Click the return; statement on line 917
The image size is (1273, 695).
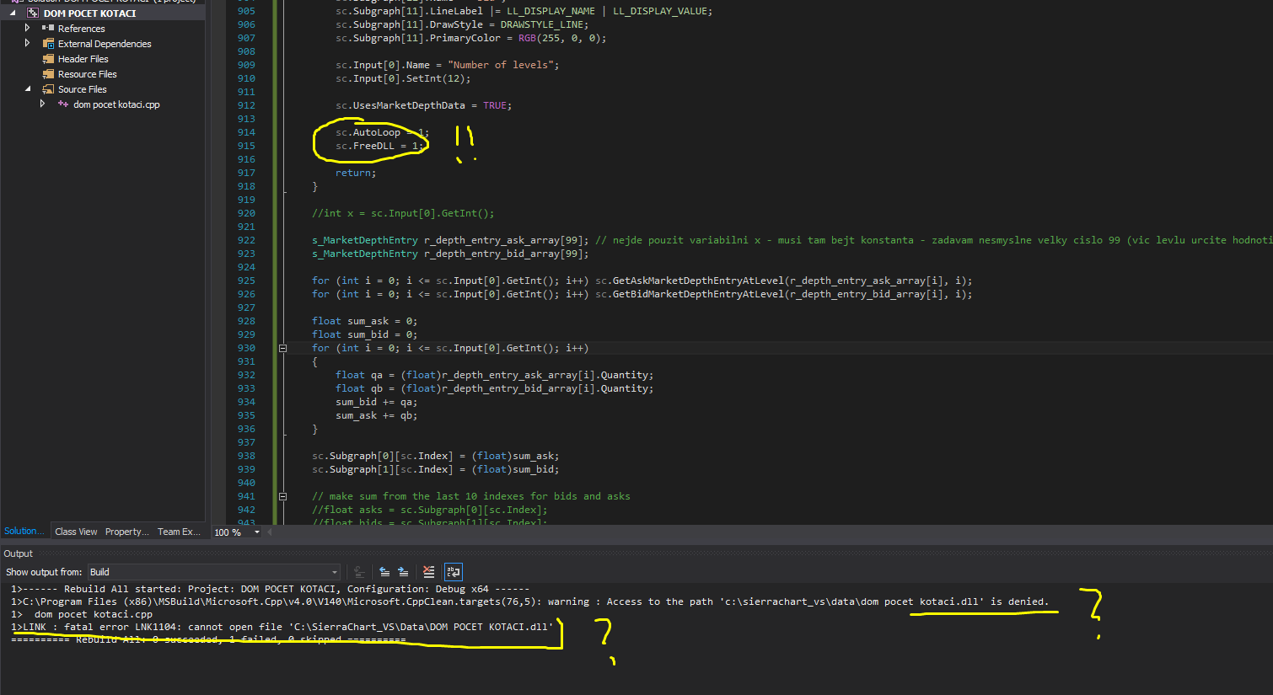(x=356, y=173)
